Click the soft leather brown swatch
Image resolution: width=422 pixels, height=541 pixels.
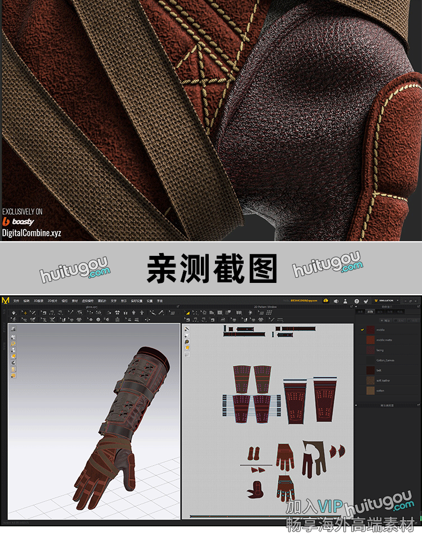click(370, 380)
